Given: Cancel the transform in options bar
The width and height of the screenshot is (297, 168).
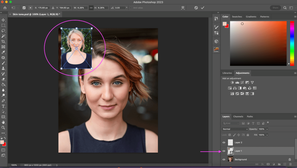Looking at the screenshot, I should 196,8.
